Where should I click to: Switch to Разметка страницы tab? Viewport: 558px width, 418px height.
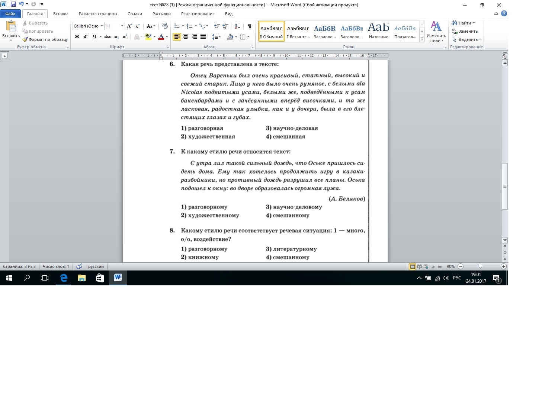[98, 14]
